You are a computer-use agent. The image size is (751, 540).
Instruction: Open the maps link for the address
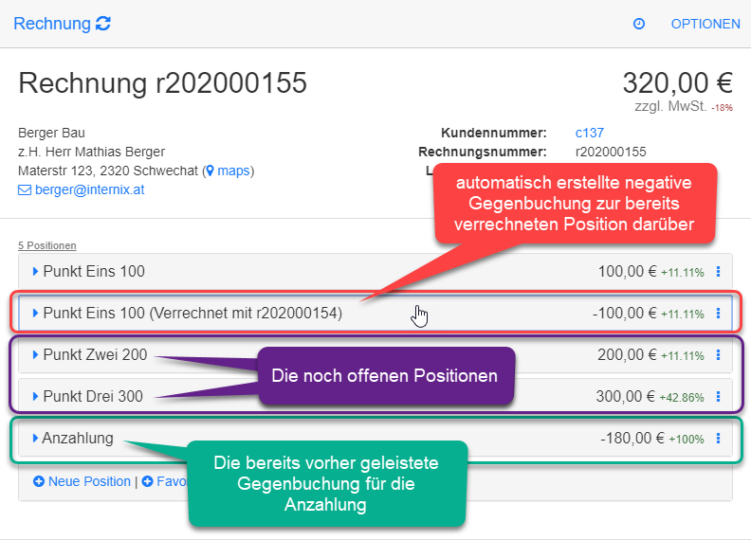(x=233, y=171)
